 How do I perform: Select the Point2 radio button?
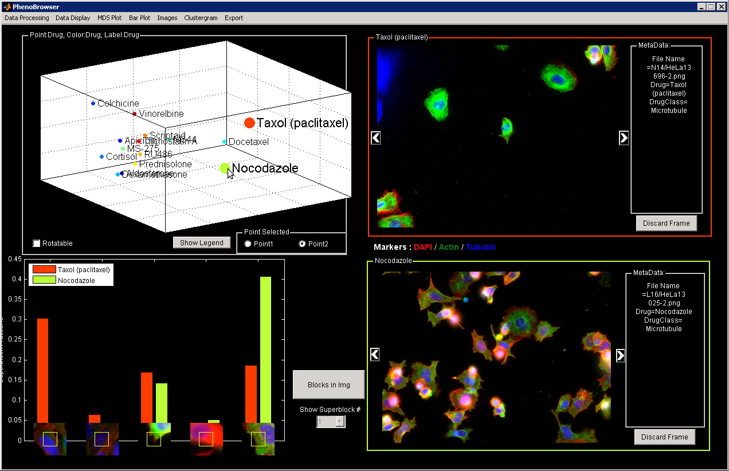(302, 244)
